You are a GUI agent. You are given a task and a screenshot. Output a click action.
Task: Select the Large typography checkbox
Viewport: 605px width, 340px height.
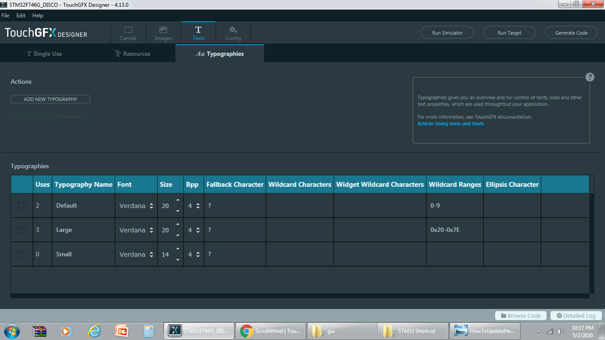click(x=21, y=230)
